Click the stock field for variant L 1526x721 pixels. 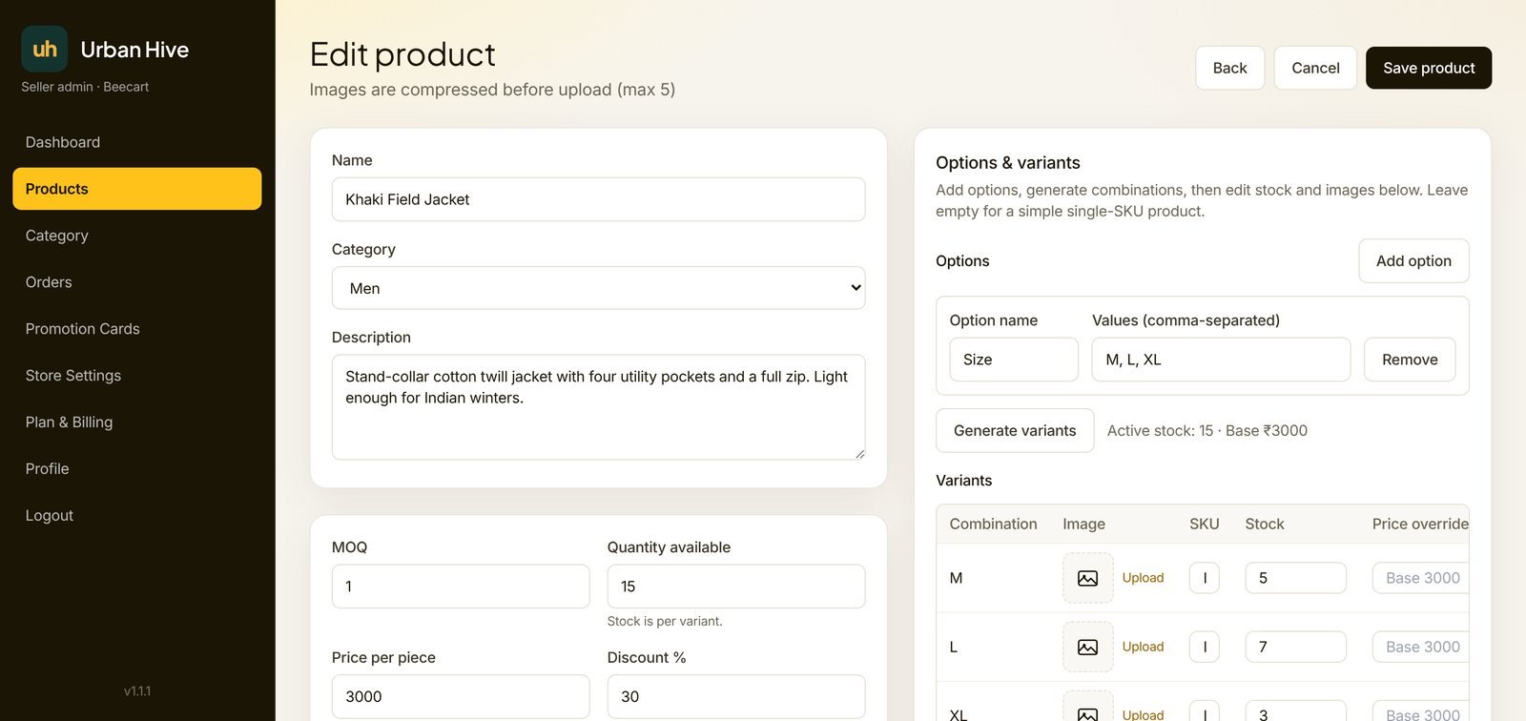coord(1295,647)
